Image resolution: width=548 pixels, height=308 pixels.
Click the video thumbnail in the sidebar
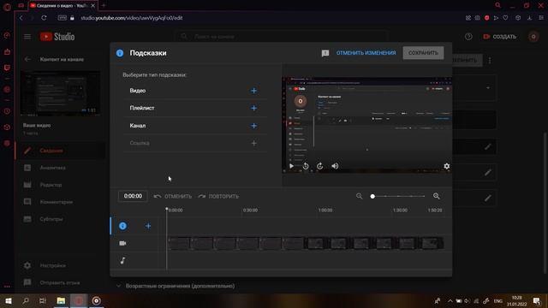pyautogui.click(x=60, y=93)
